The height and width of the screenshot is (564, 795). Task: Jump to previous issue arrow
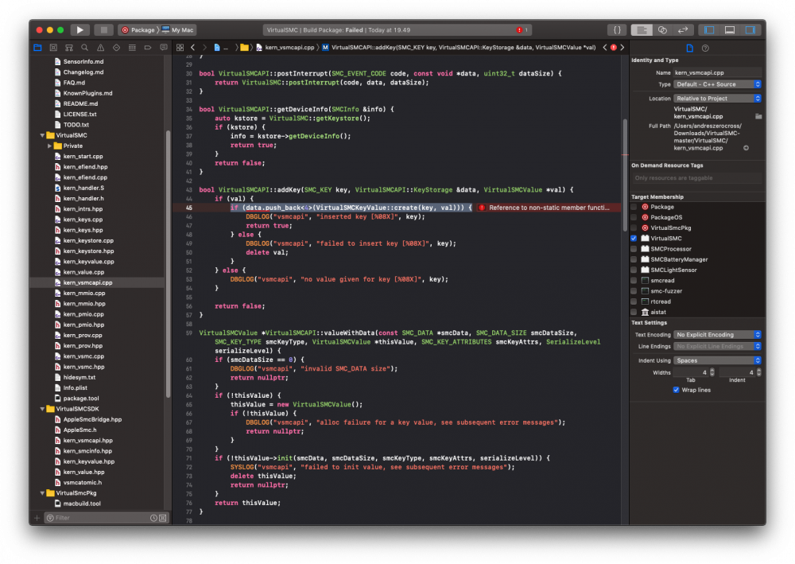coord(604,48)
